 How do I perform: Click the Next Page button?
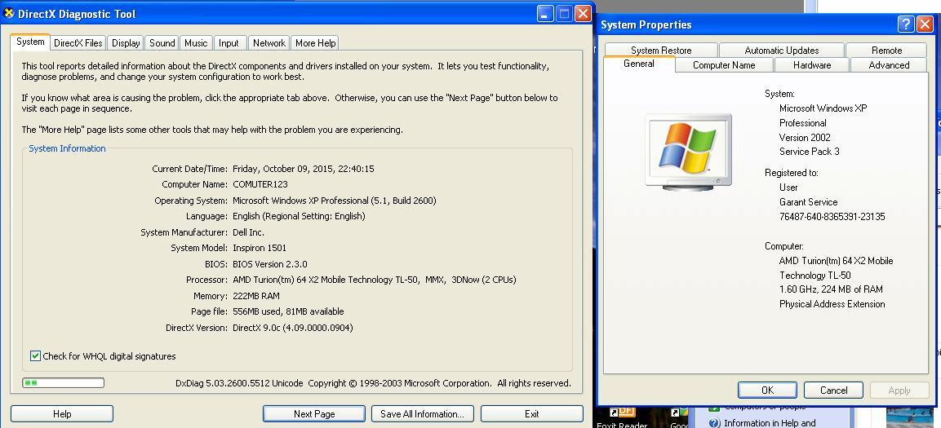point(314,413)
